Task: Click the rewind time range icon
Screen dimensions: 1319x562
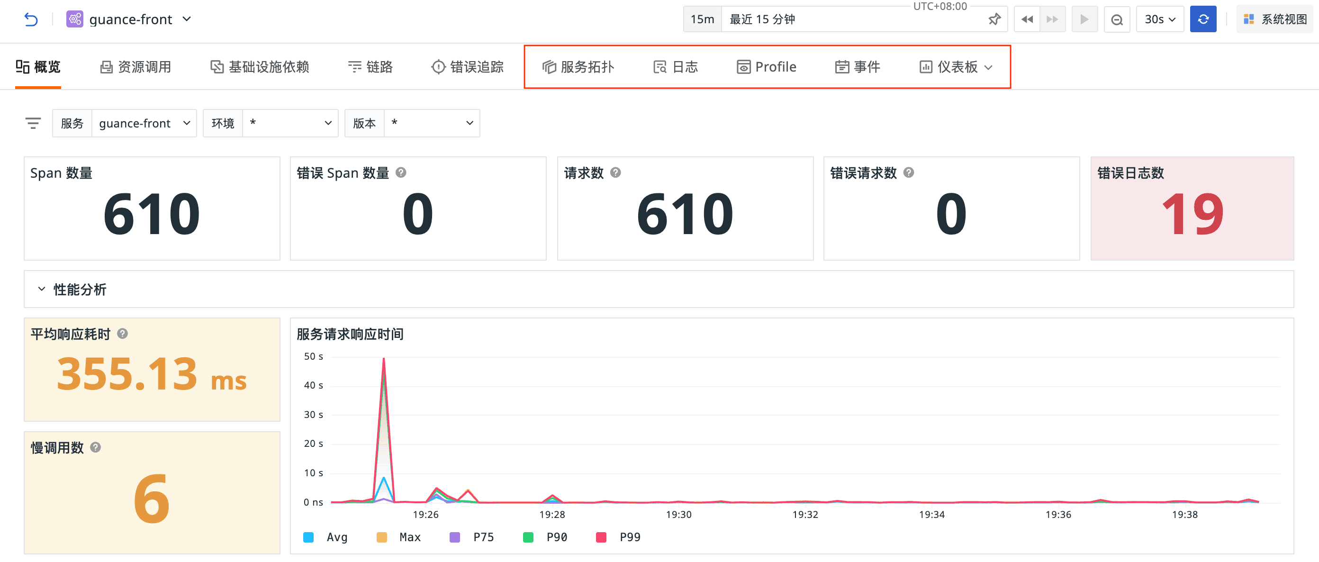Action: (x=1027, y=19)
